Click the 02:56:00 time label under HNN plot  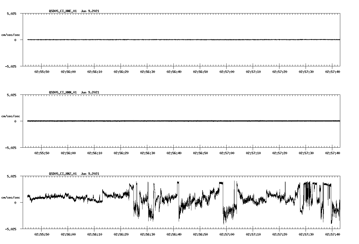coord(68,153)
